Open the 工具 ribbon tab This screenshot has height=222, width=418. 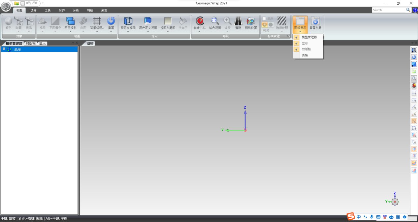point(48,10)
